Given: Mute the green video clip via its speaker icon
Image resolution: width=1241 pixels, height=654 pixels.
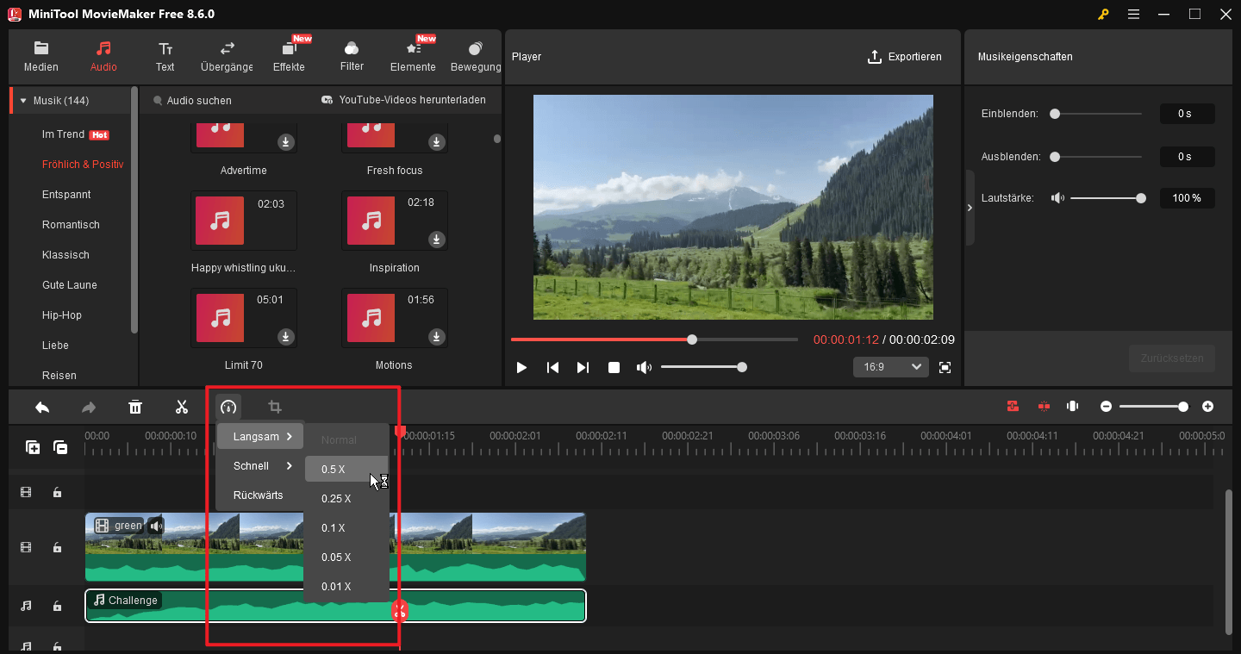Looking at the screenshot, I should pos(155,525).
